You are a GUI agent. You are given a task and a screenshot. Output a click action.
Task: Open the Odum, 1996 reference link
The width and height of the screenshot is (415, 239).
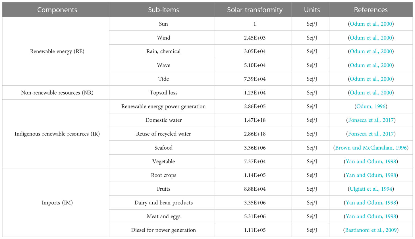(371, 106)
